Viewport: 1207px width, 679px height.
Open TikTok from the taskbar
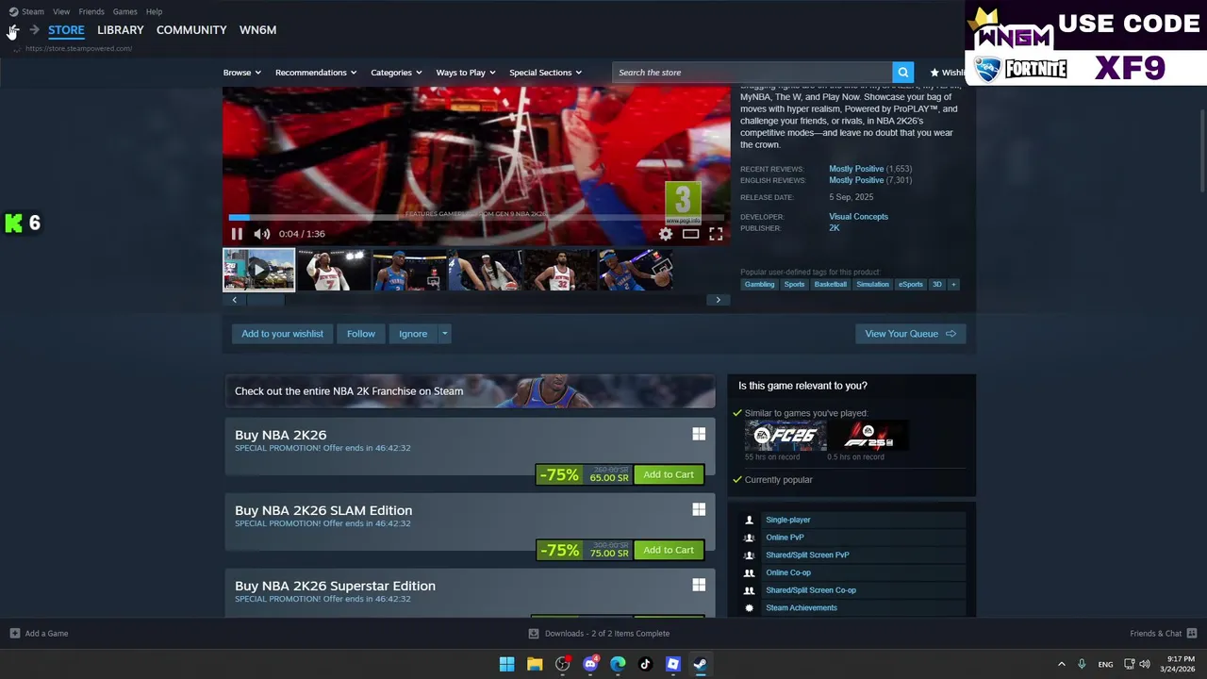[645, 664]
